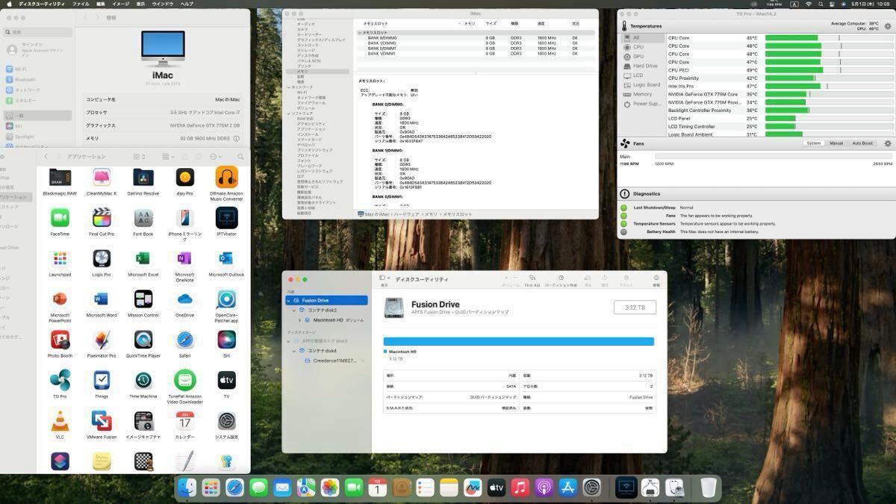
Task: Open the 編集 menu in menu bar
Action: coord(100,4)
